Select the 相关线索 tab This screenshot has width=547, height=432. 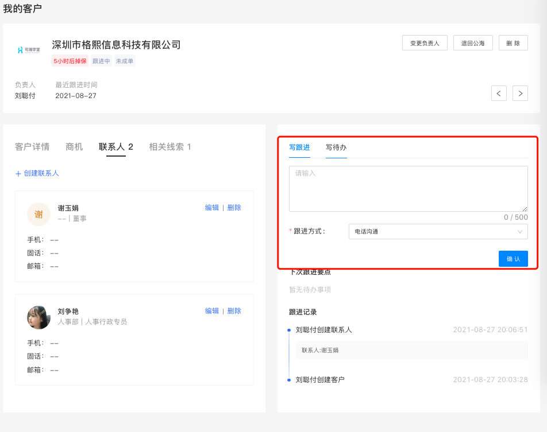[x=170, y=147]
